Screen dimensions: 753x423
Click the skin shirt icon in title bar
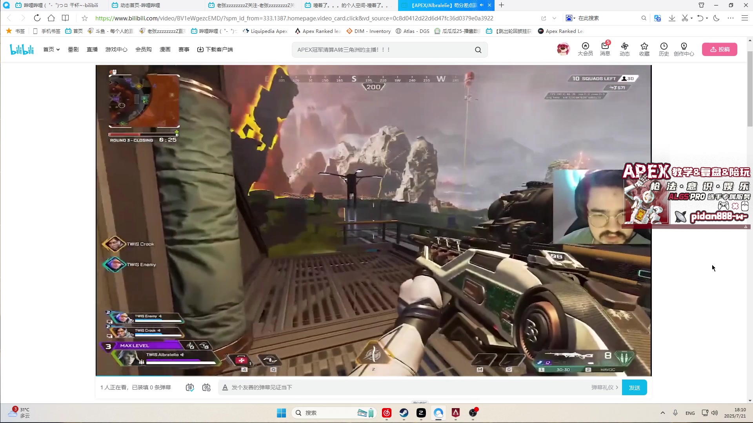click(701, 5)
